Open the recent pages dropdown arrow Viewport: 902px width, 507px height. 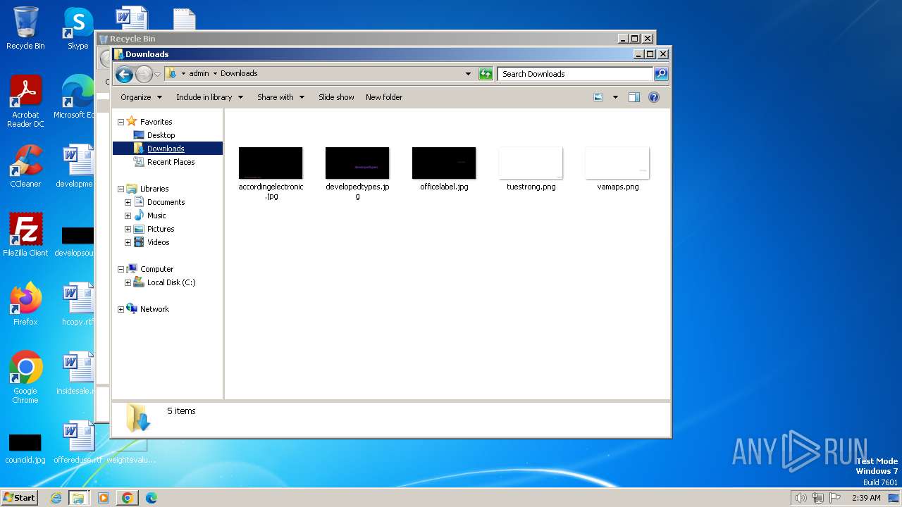(158, 74)
